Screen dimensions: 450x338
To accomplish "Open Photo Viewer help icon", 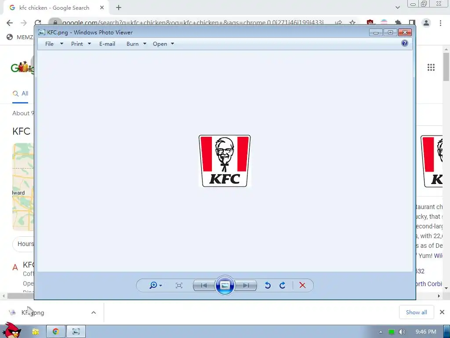I will [405, 43].
